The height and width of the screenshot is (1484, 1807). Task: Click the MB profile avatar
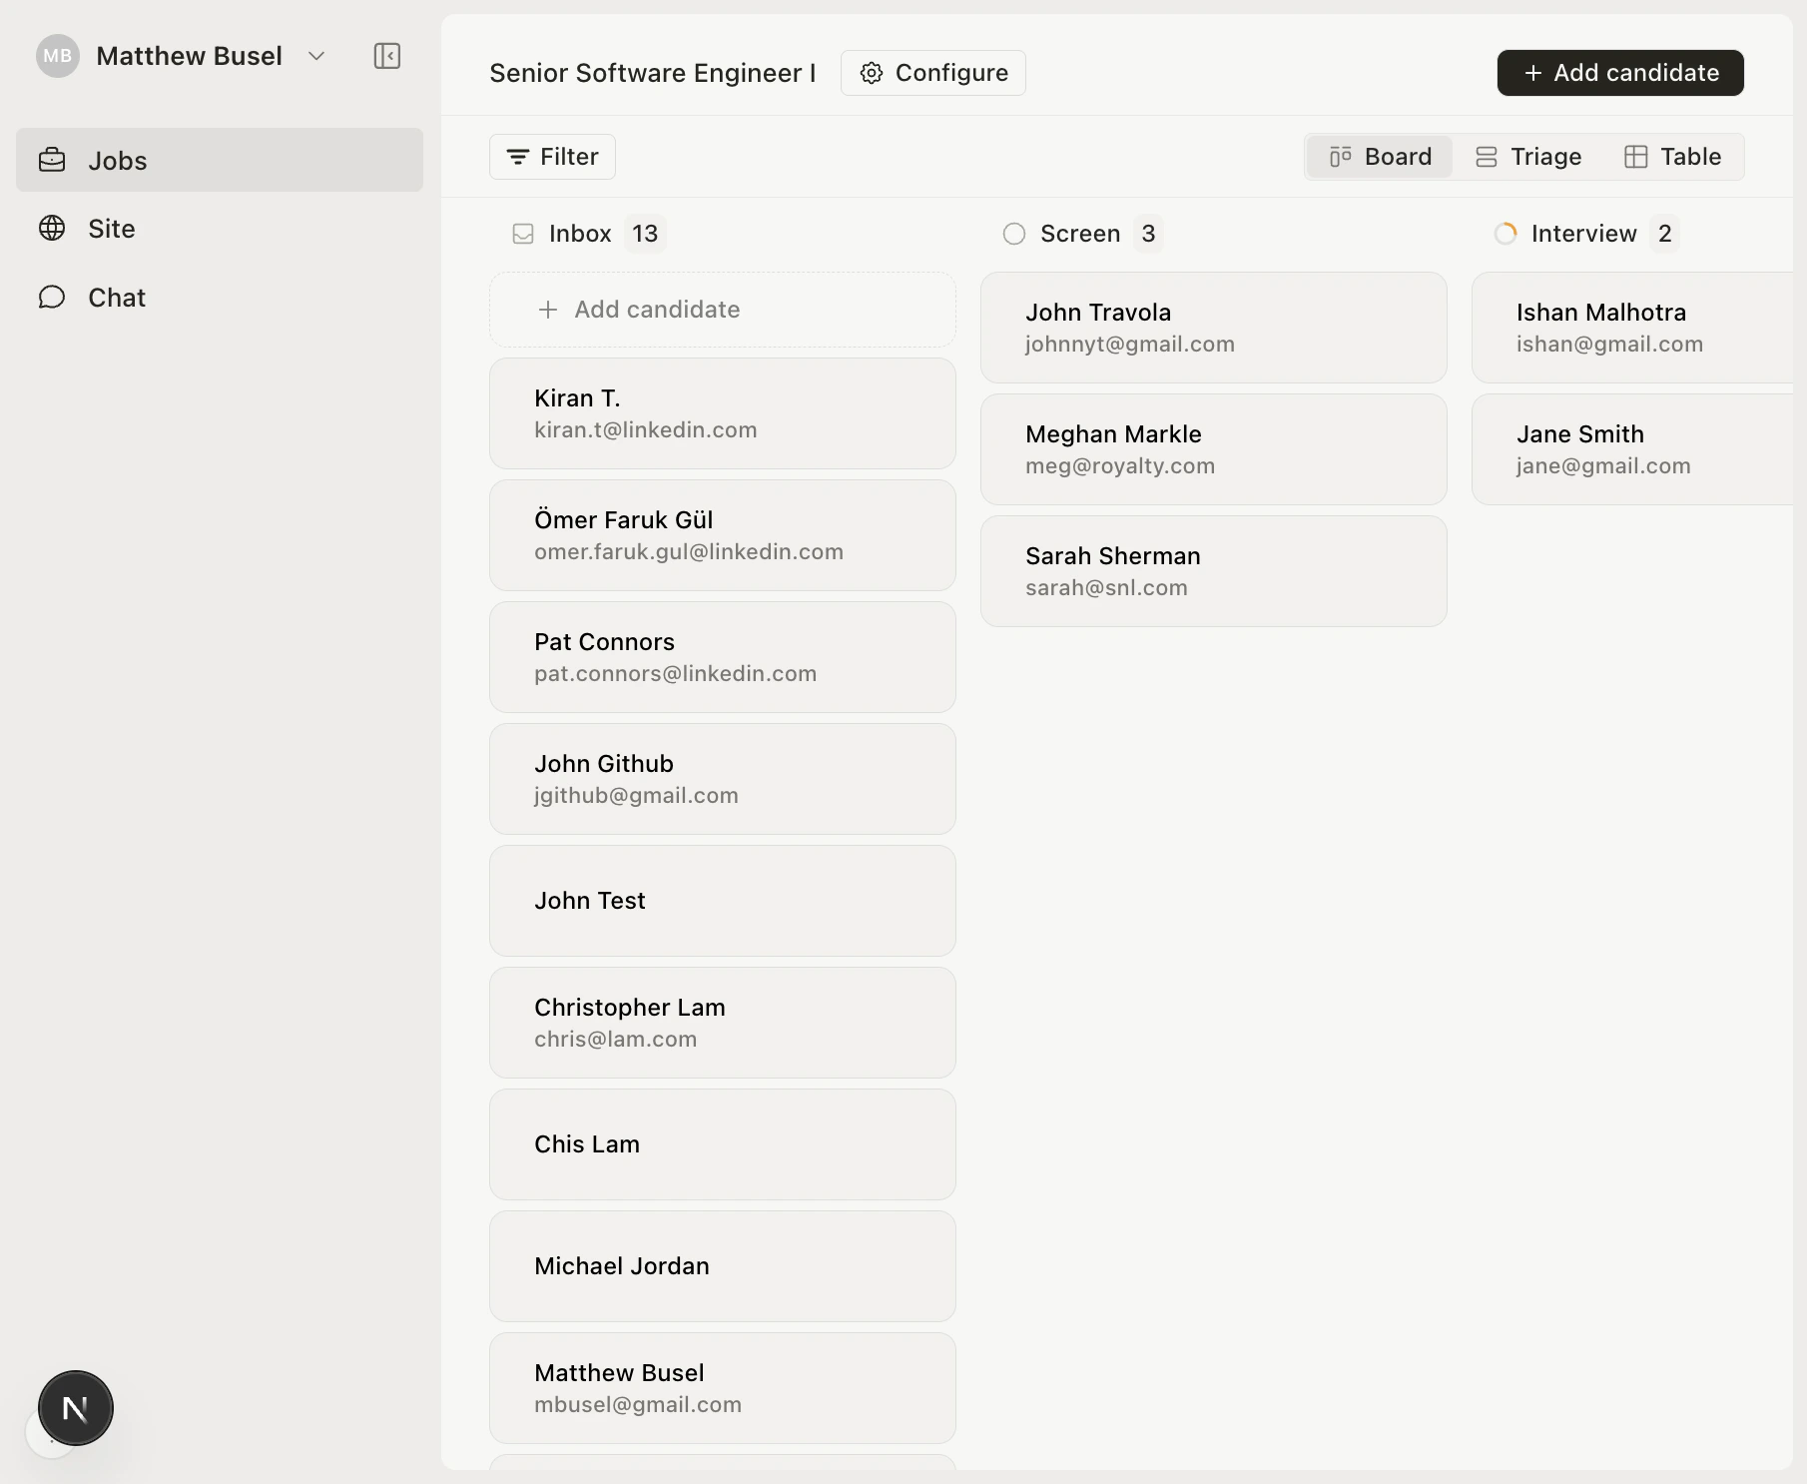pos(58,56)
